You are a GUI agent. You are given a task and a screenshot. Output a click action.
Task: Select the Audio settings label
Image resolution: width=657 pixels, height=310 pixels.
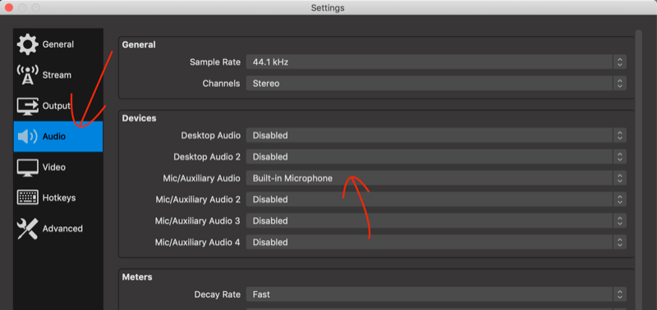54,136
